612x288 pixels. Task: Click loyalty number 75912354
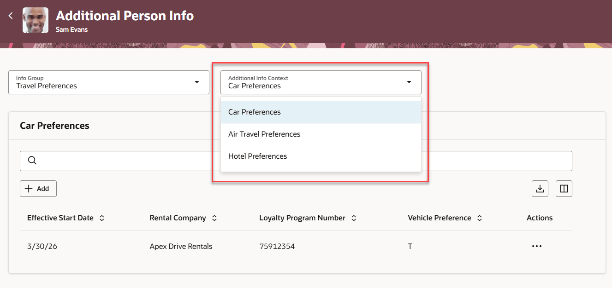(277, 246)
